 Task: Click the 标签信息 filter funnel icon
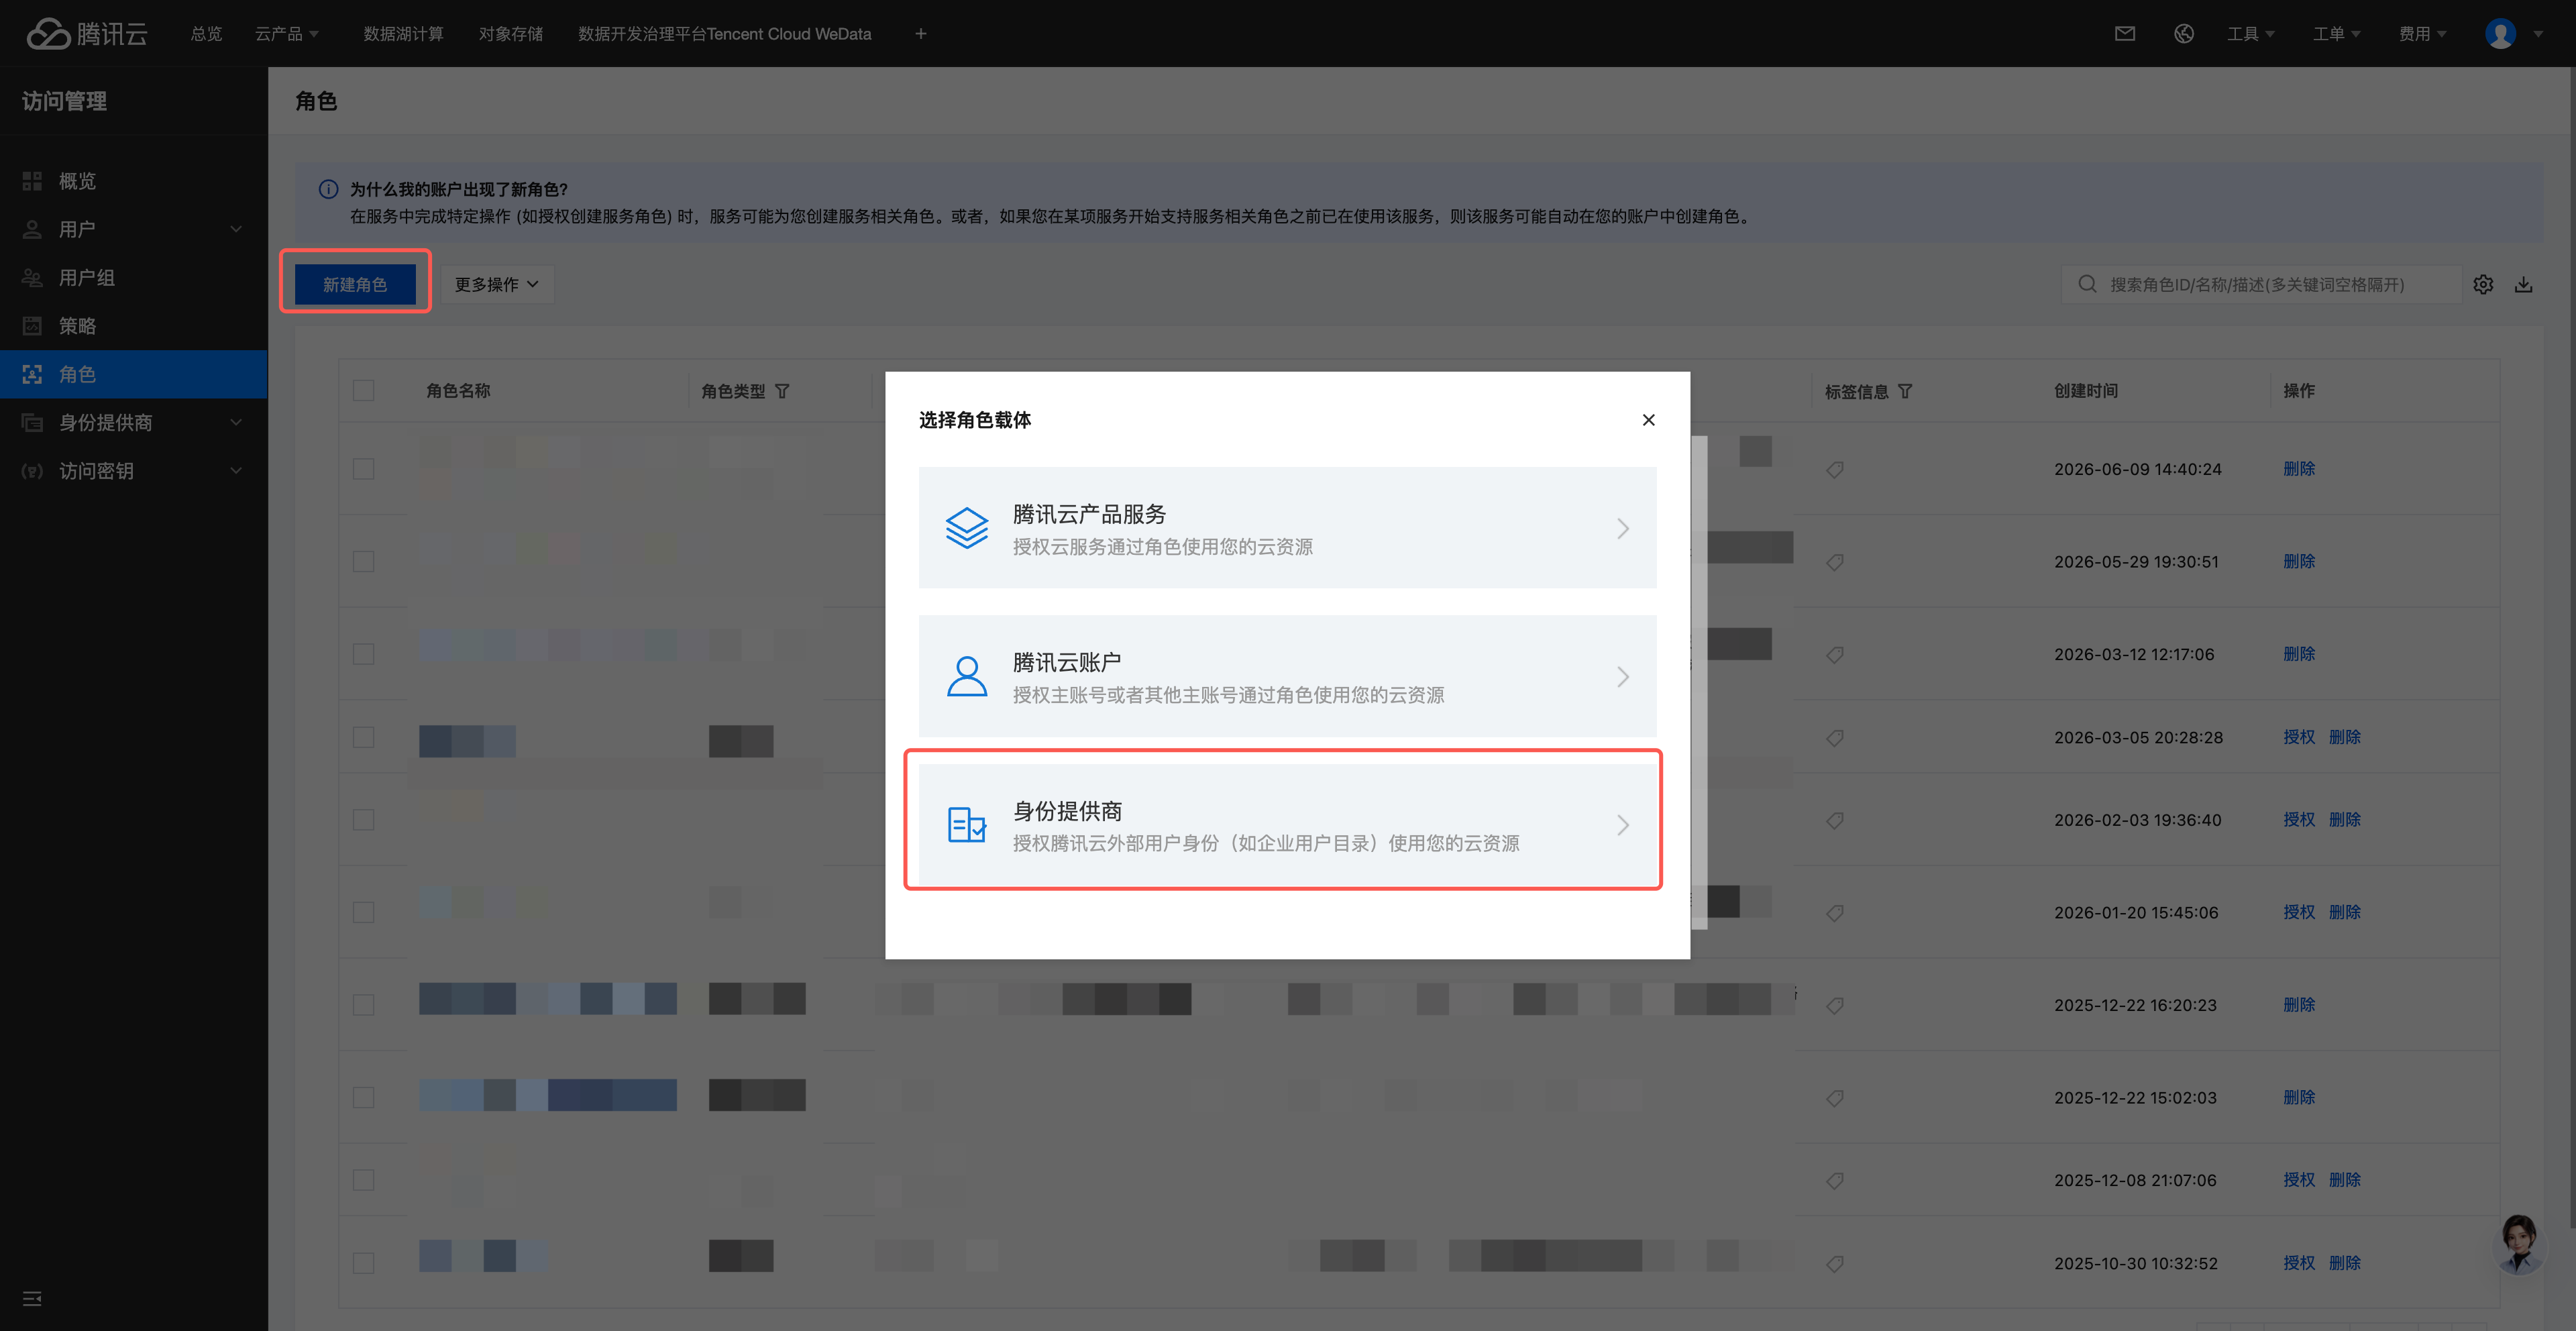point(1905,391)
